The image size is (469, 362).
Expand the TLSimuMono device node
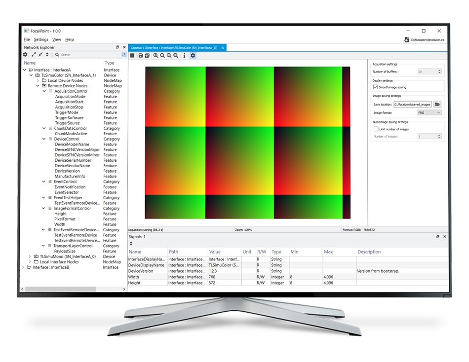point(30,256)
